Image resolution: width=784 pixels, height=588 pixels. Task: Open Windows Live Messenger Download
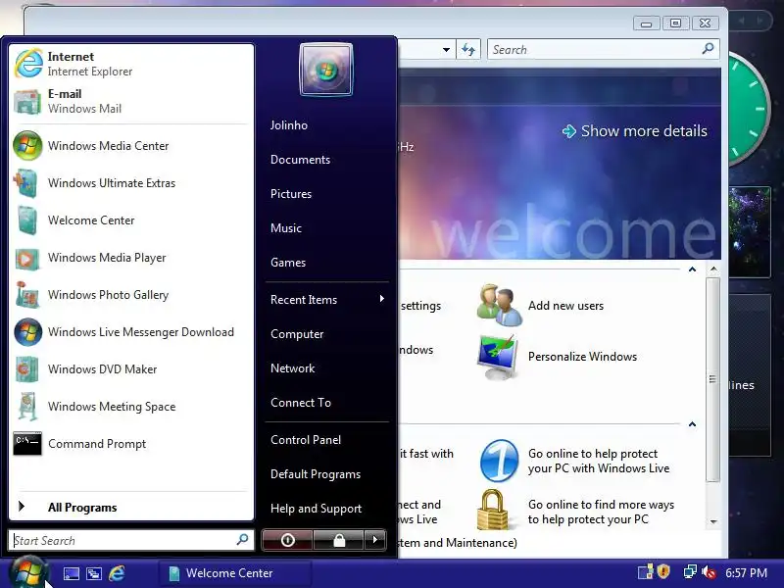(131, 332)
